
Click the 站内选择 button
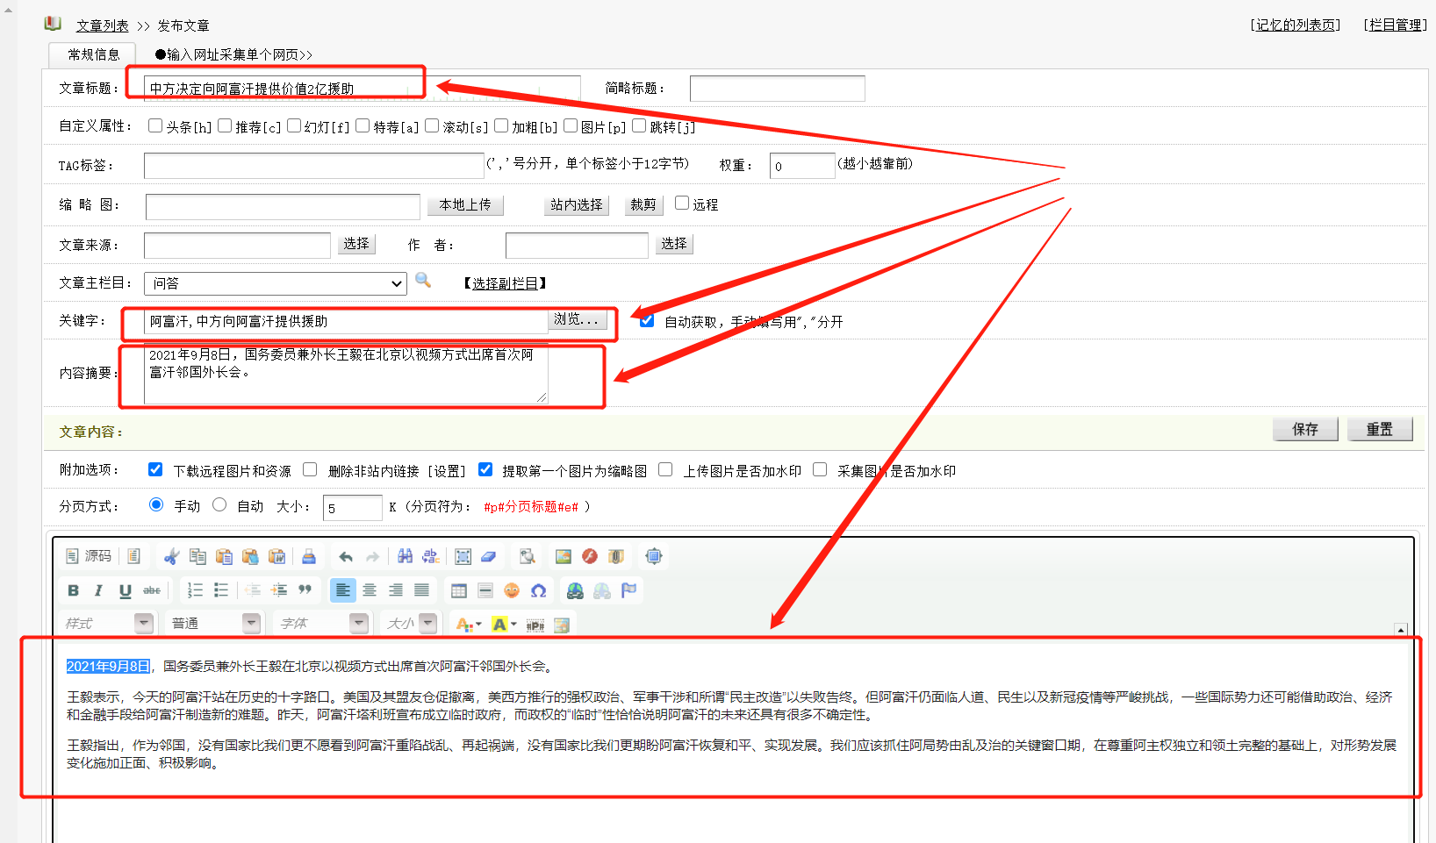(x=576, y=204)
